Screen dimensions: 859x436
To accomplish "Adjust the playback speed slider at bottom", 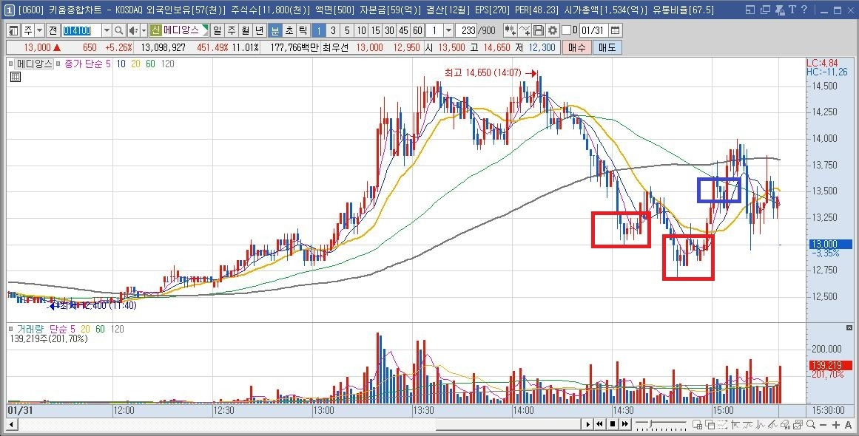I will (x=661, y=424).
